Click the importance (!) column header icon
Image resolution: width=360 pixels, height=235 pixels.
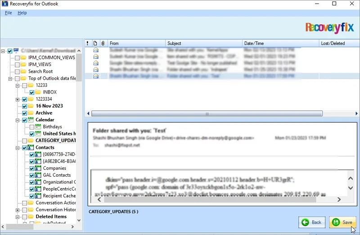(87, 43)
